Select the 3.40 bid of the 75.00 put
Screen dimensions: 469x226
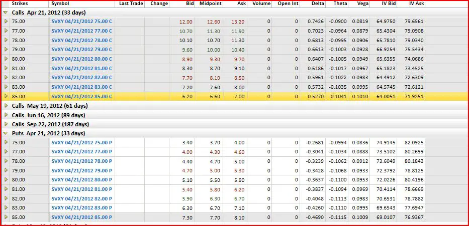187,142
